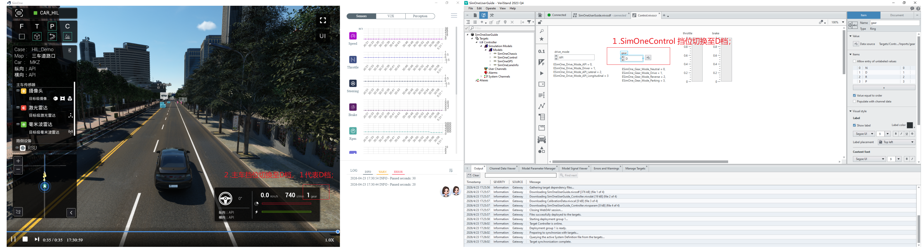
Task: Expand the SimOneControl model node
Action: 490,58
